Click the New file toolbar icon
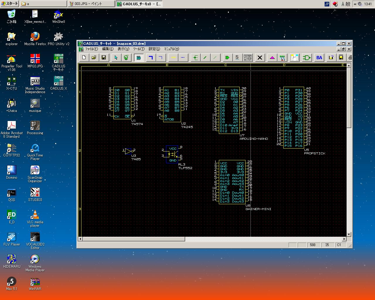The width and height of the screenshot is (375, 300). click(x=84, y=57)
